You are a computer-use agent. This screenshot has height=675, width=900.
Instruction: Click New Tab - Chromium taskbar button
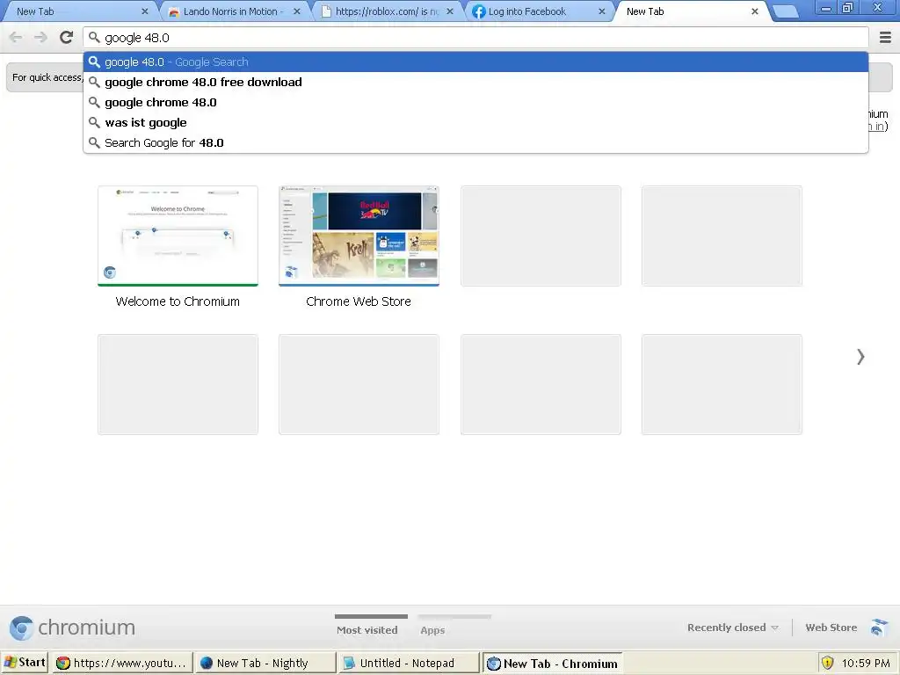click(x=552, y=664)
